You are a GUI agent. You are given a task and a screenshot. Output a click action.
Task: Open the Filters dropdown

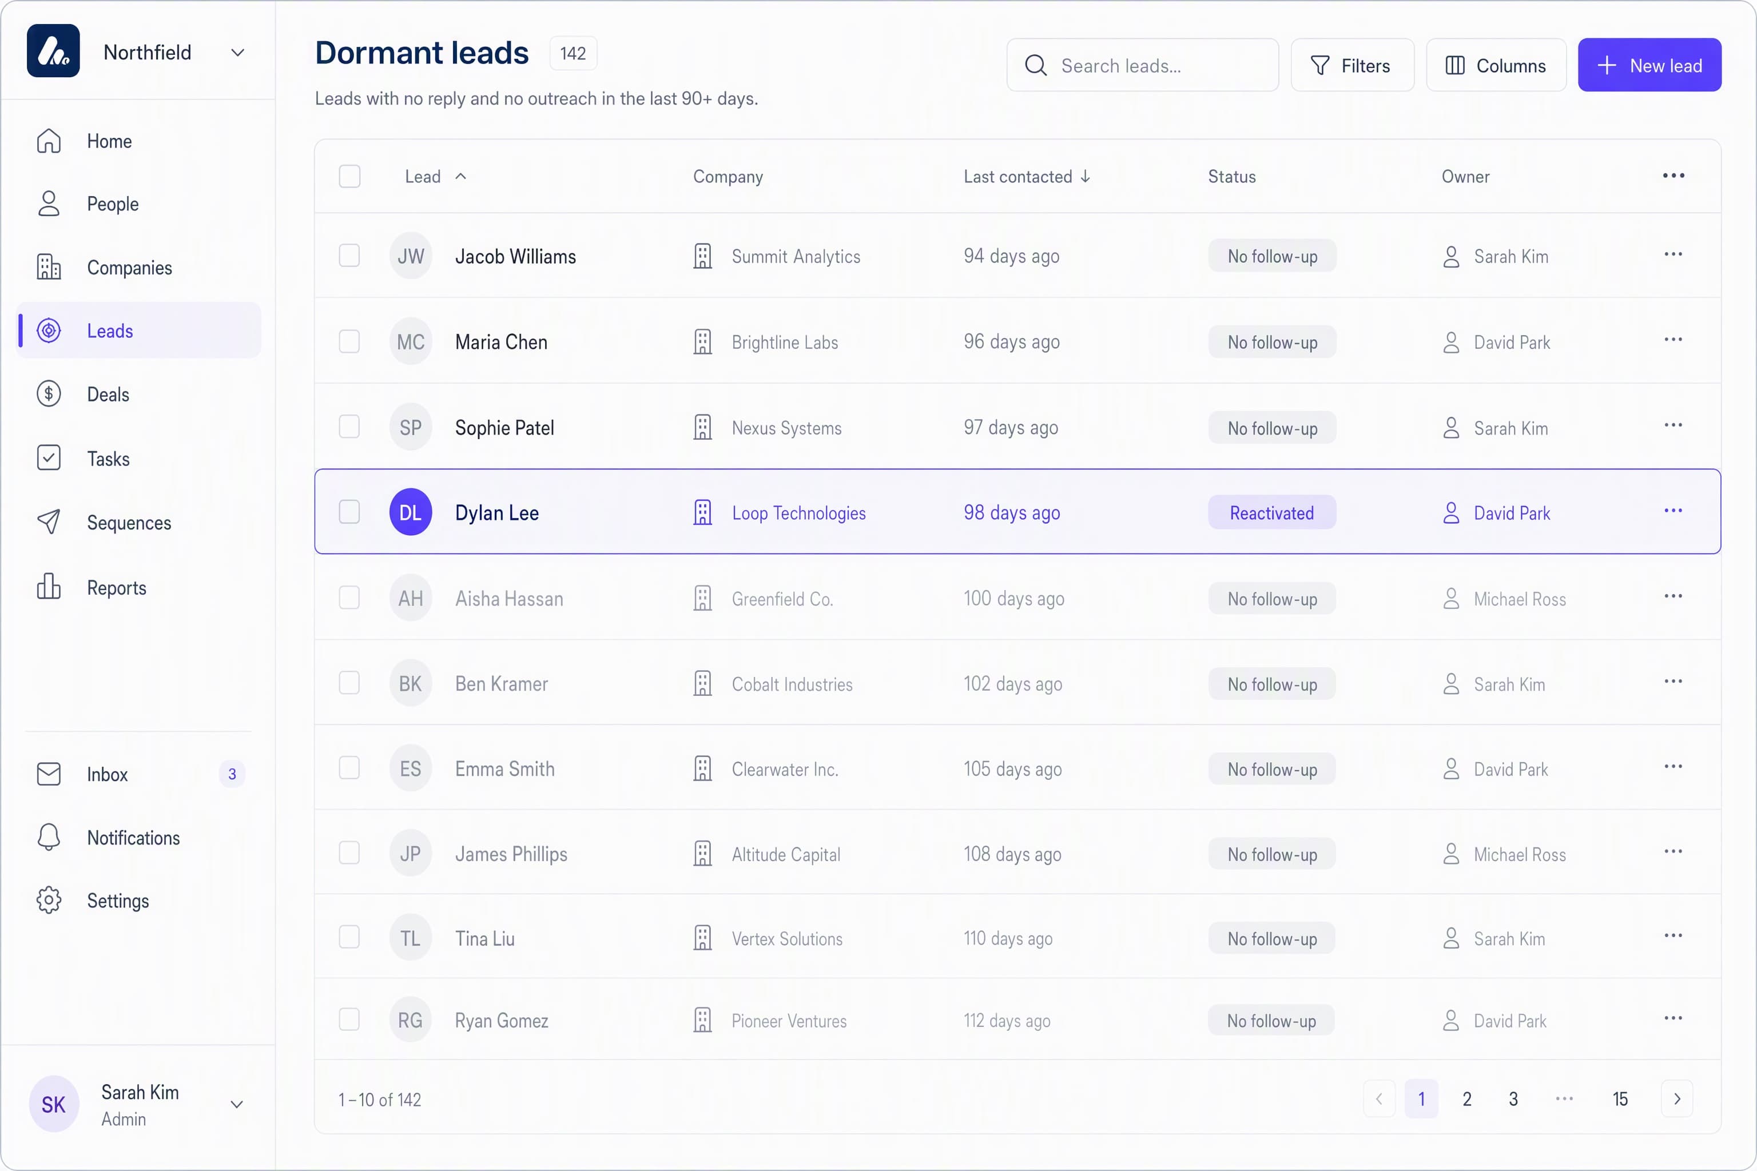coord(1352,66)
